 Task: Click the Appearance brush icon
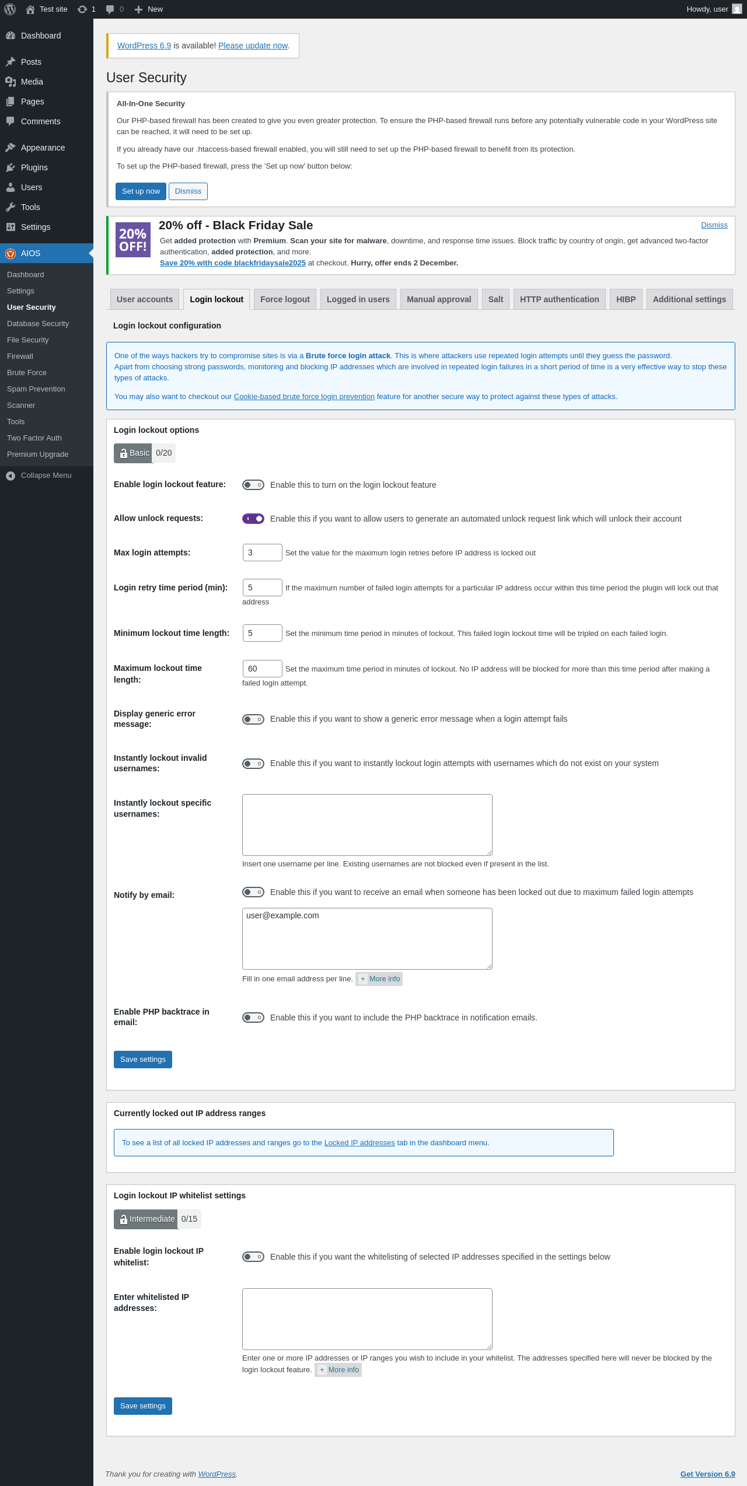(11, 148)
